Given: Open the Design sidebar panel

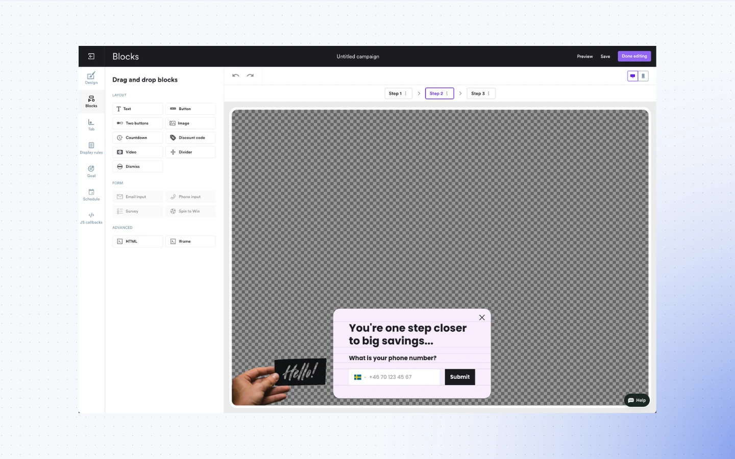Looking at the screenshot, I should (x=91, y=78).
